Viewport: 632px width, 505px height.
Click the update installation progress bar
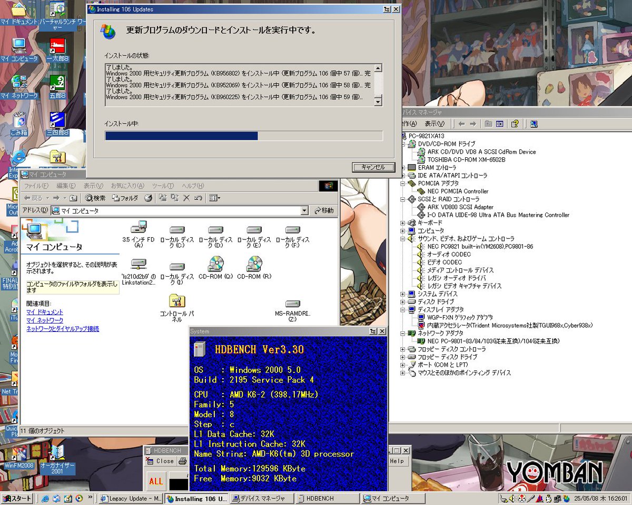click(244, 136)
